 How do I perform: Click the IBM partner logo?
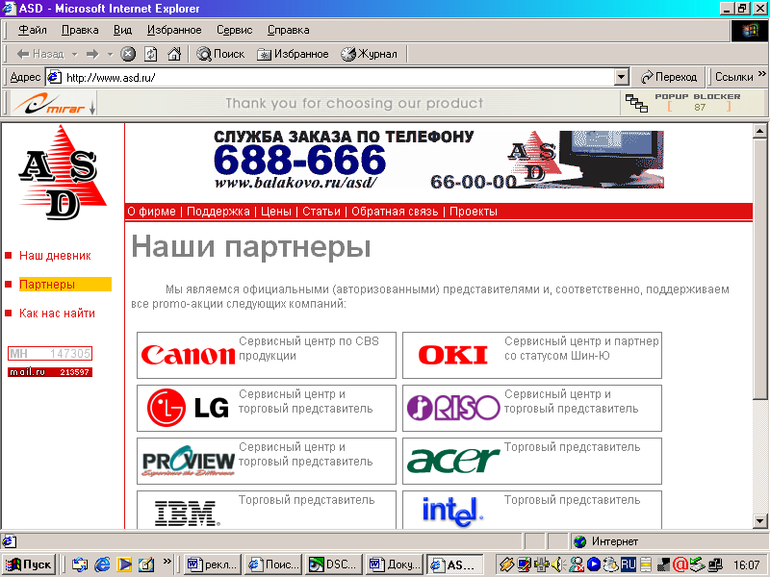coord(188,514)
